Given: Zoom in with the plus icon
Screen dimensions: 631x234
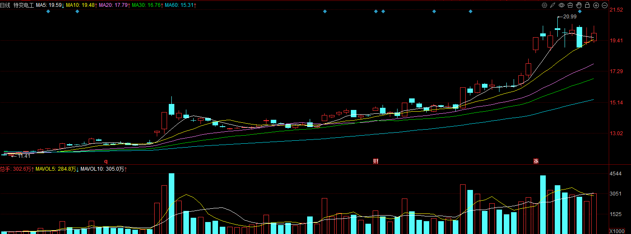Looking at the screenshot, I should [596, 5].
